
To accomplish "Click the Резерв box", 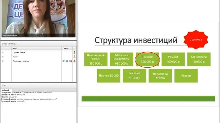I will [186, 76].
